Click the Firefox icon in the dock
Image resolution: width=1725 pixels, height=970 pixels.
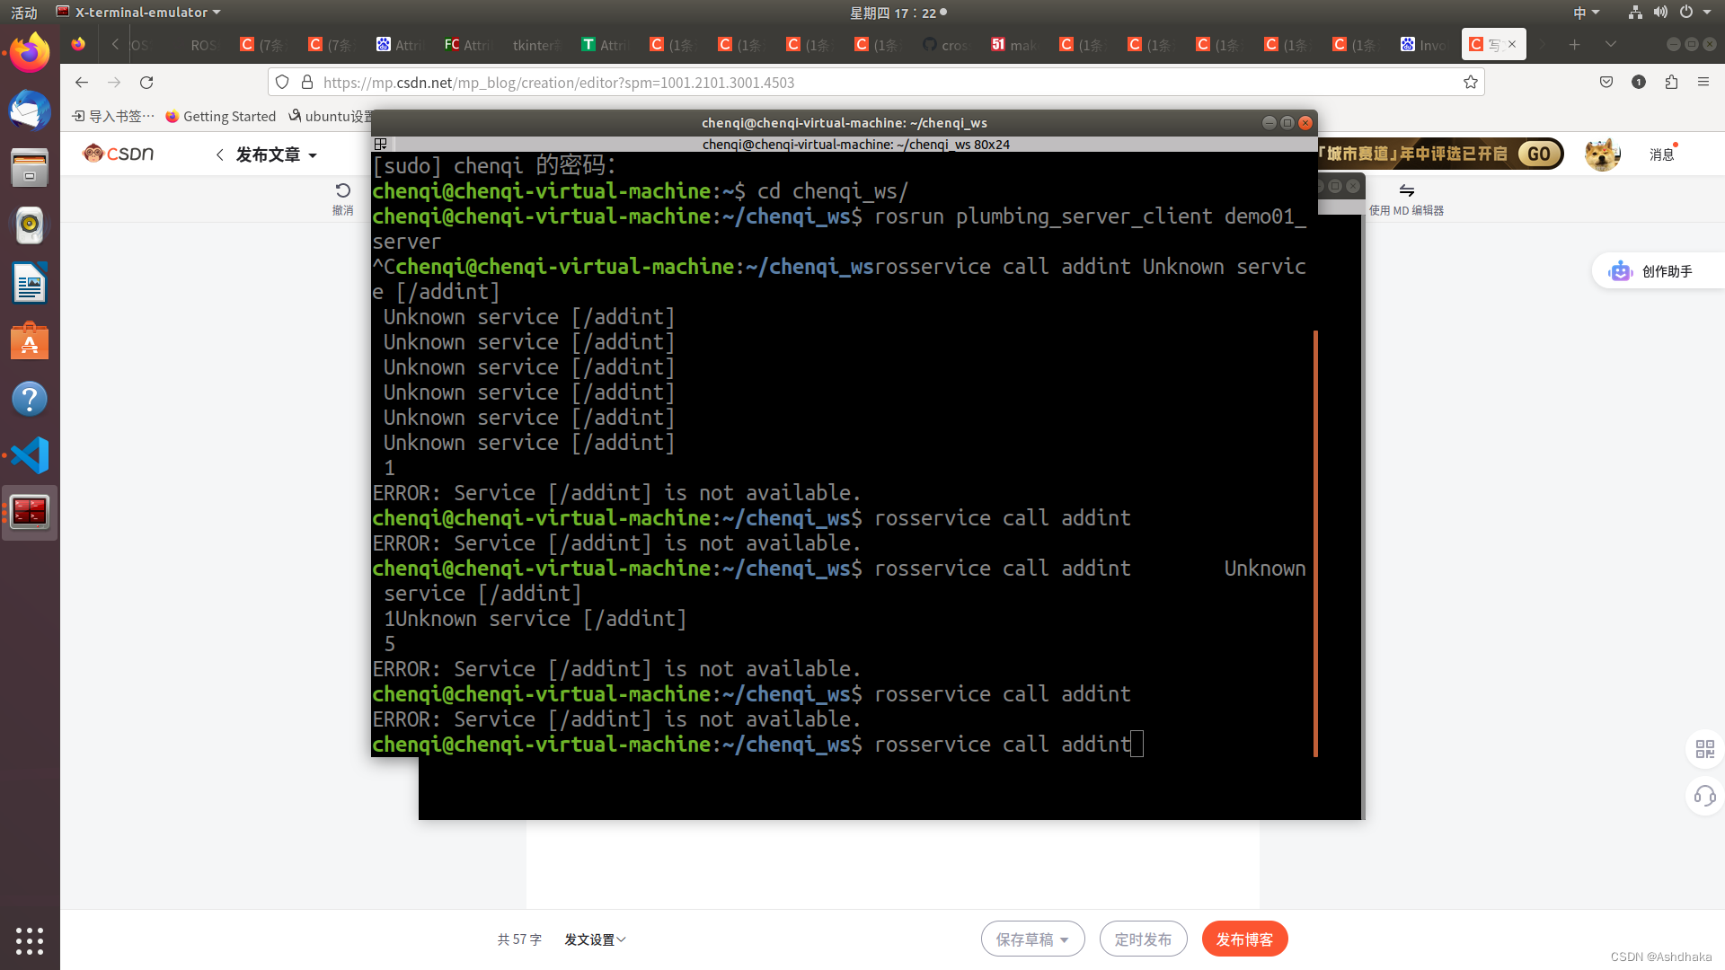30,53
